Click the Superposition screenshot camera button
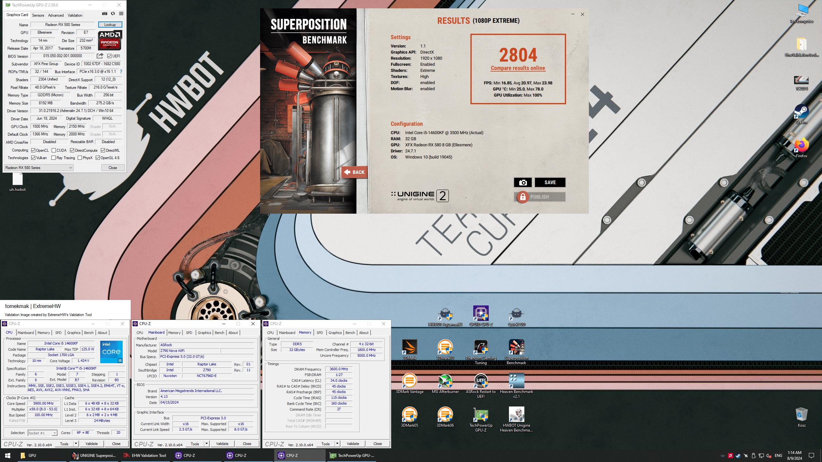The image size is (822, 462). 523,182
